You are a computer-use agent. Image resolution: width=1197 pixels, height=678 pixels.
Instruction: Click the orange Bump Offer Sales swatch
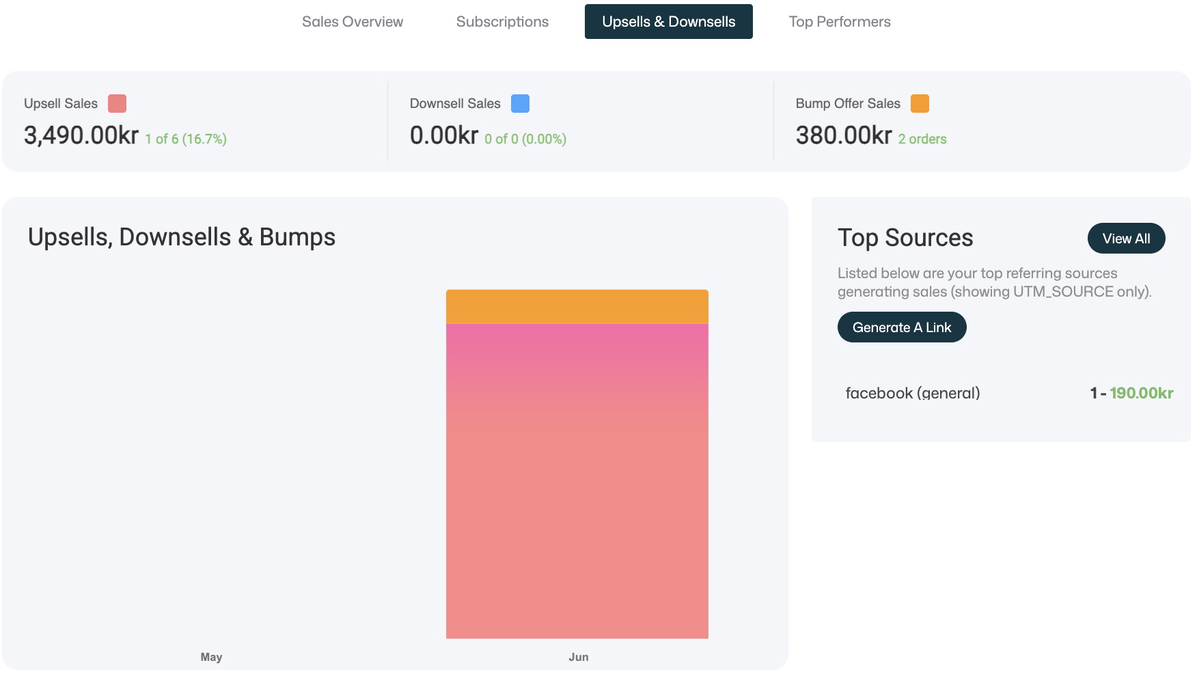pyautogui.click(x=920, y=104)
